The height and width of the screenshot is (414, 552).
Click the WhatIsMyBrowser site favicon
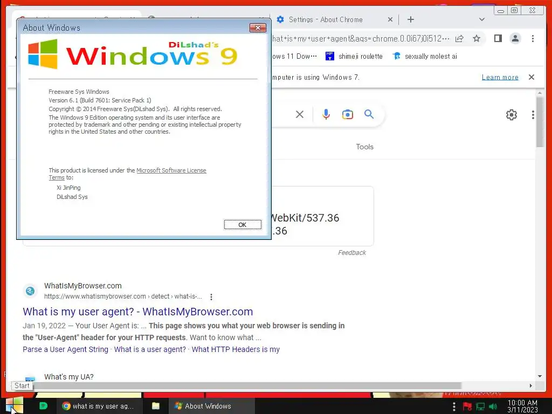pos(30,291)
